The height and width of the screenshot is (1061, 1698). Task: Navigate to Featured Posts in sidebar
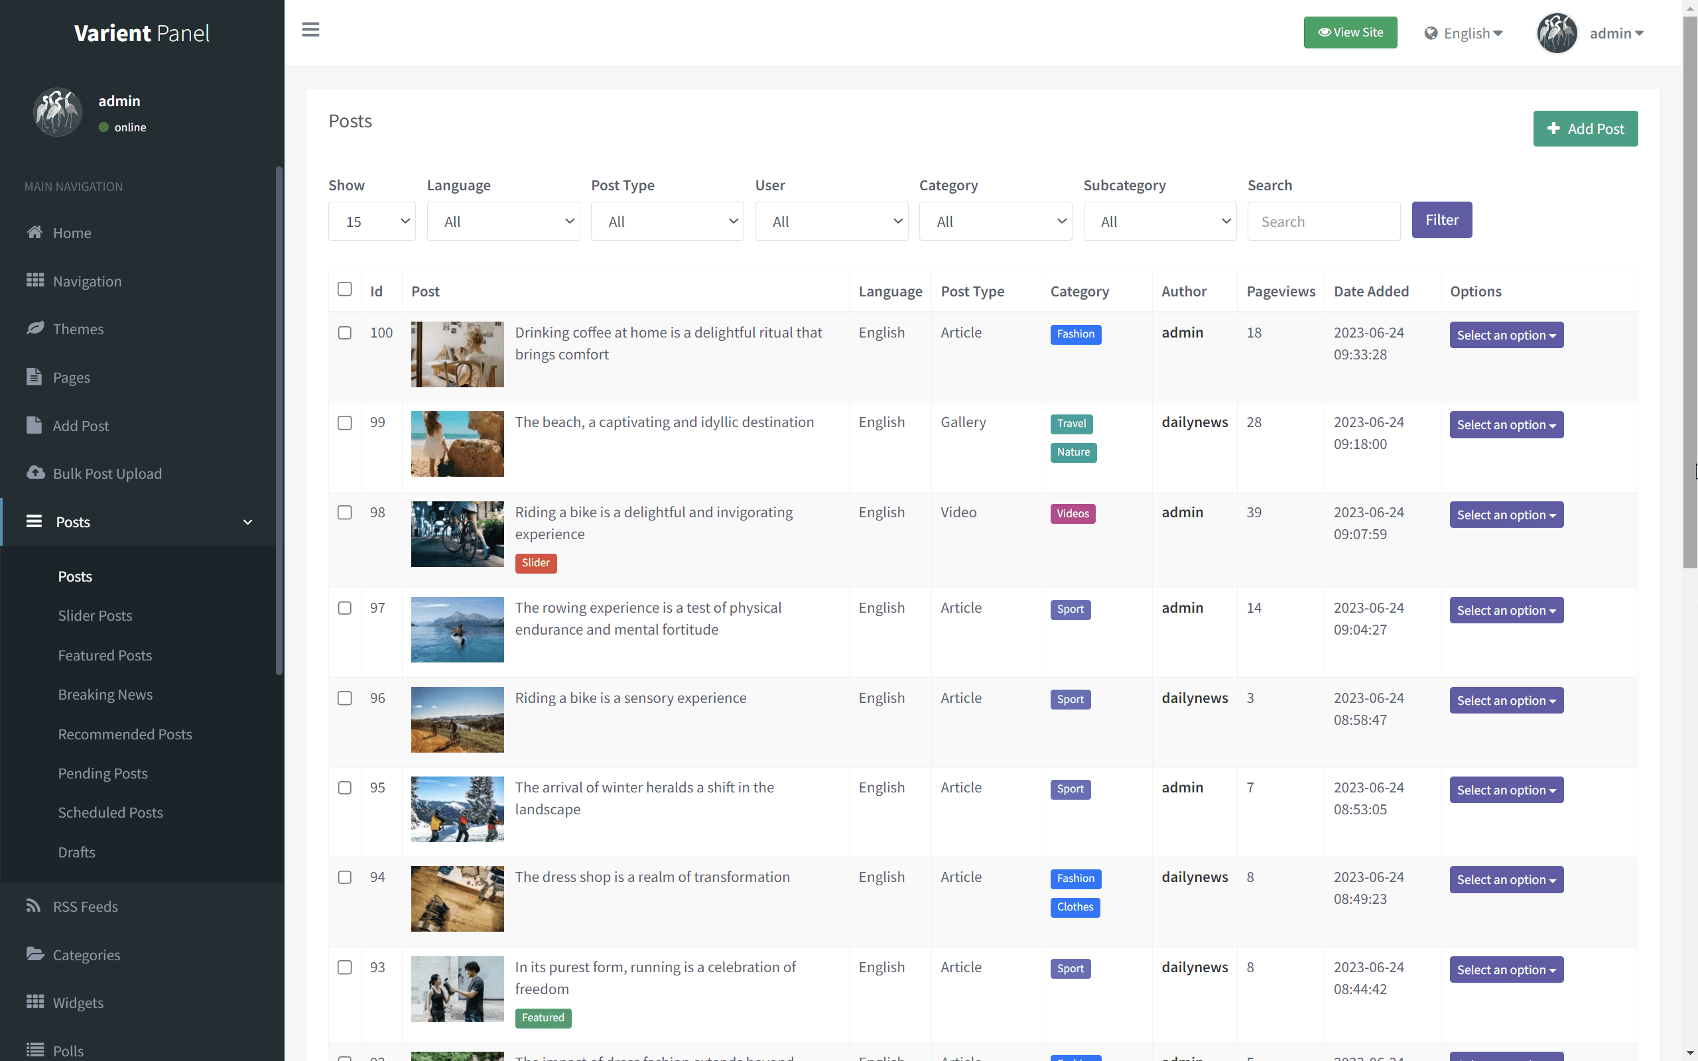(x=105, y=655)
